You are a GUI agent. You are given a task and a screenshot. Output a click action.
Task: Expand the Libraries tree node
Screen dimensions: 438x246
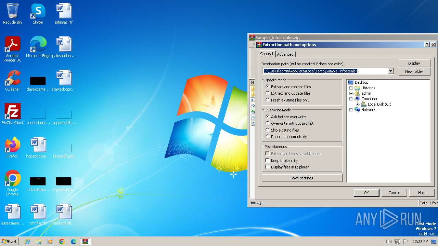351,88
